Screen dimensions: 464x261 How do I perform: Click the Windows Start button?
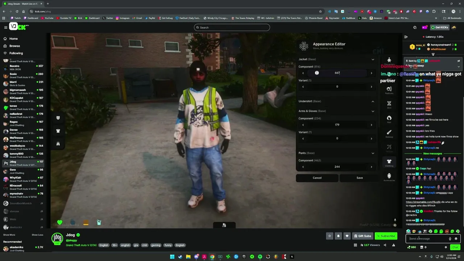[172, 257]
